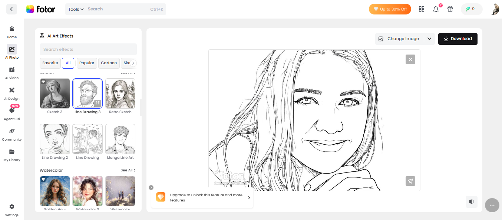502x220 pixels.
Task: Open the gift box icon
Action: pyautogui.click(x=450, y=9)
